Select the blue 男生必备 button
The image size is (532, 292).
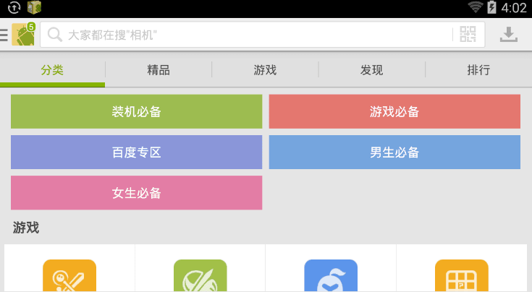tap(394, 153)
